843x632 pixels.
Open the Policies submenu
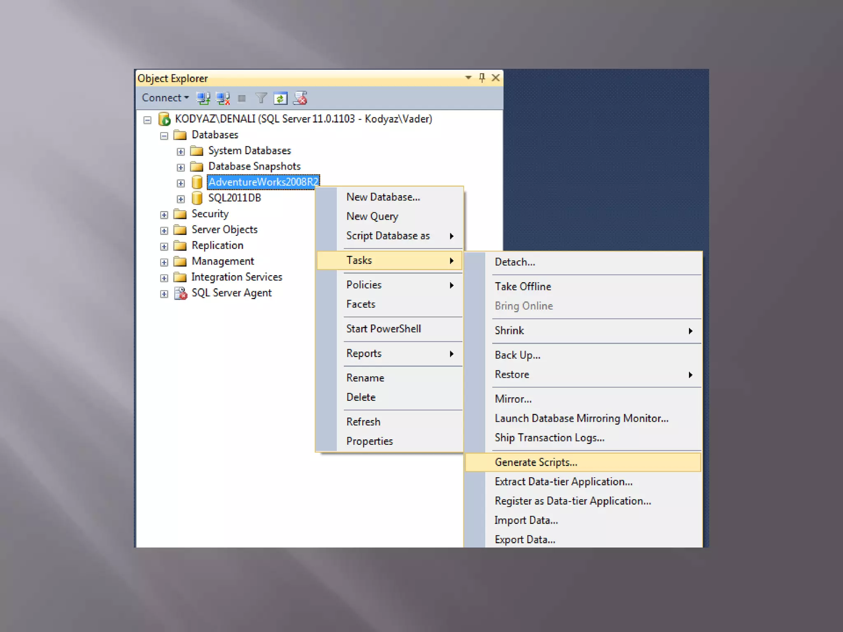point(389,285)
